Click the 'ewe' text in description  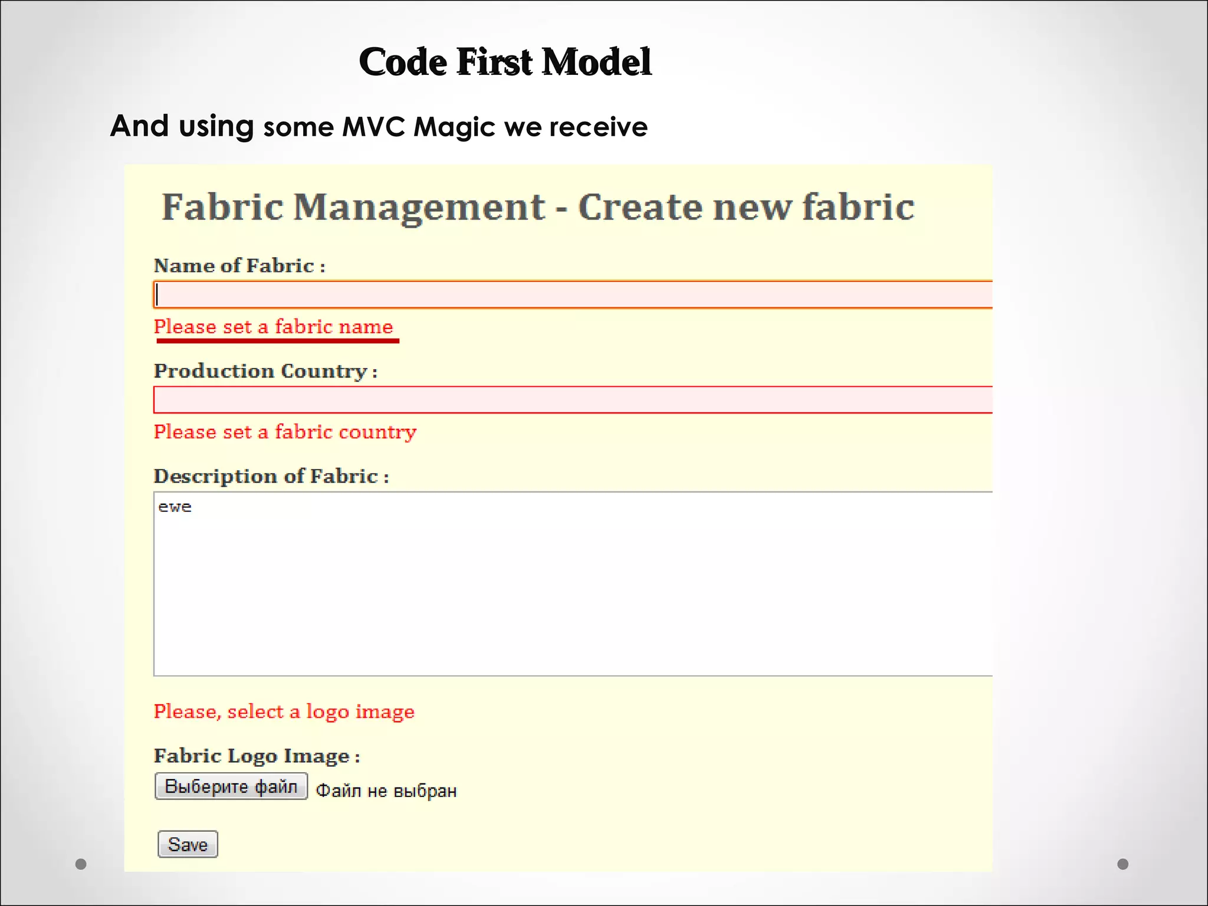[x=175, y=507]
